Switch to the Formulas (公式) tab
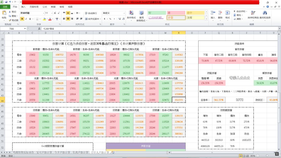 45,7
